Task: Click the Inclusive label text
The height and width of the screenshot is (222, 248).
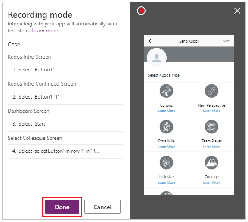Action: click(166, 177)
